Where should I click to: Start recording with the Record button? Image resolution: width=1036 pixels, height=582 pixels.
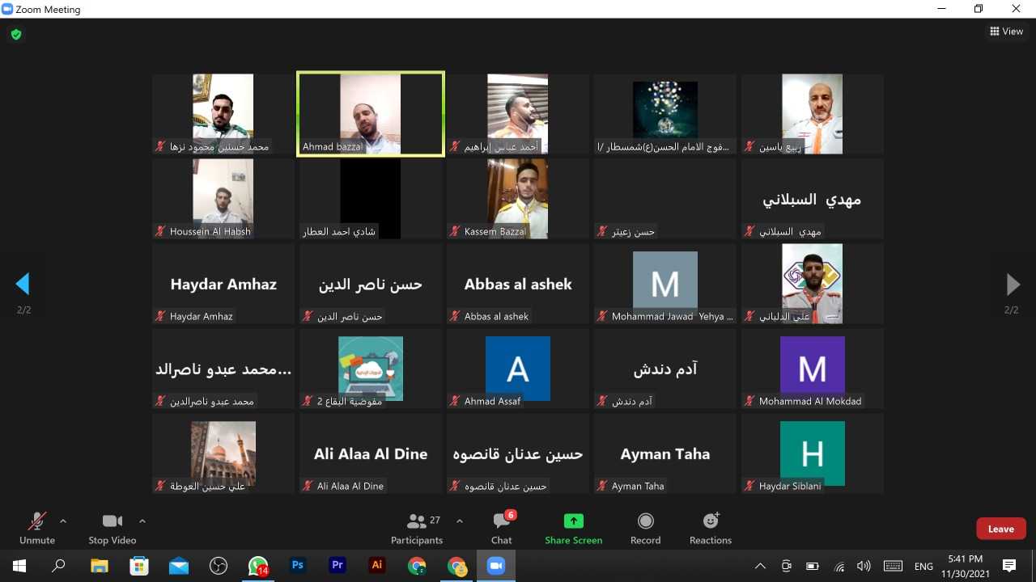(645, 529)
